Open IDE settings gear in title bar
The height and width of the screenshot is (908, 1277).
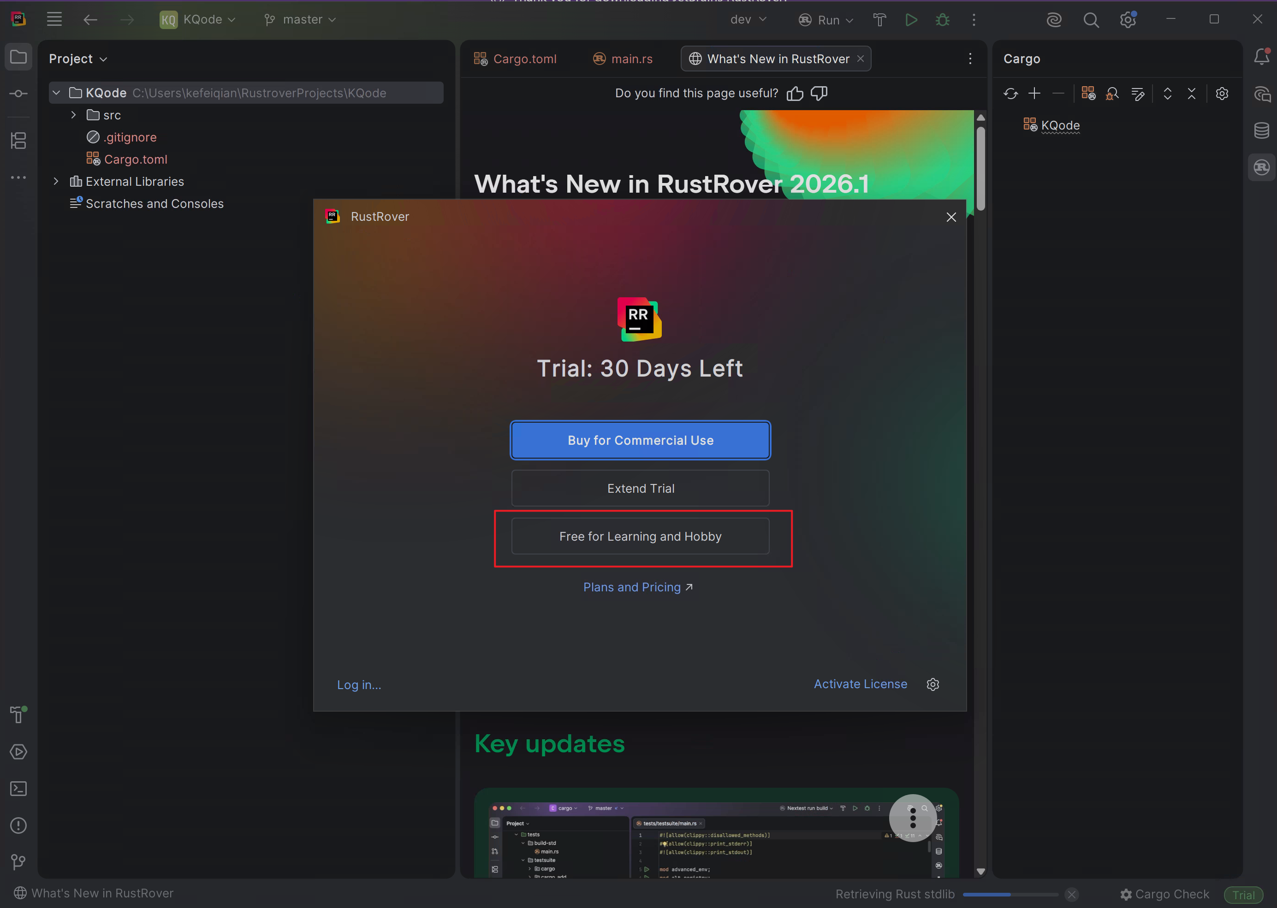click(1128, 20)
